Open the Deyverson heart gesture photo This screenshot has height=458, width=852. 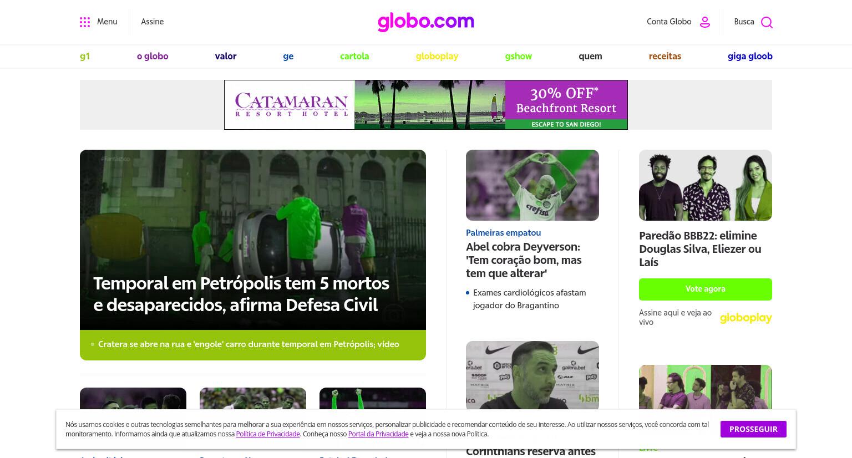click(x=532, y=185)
